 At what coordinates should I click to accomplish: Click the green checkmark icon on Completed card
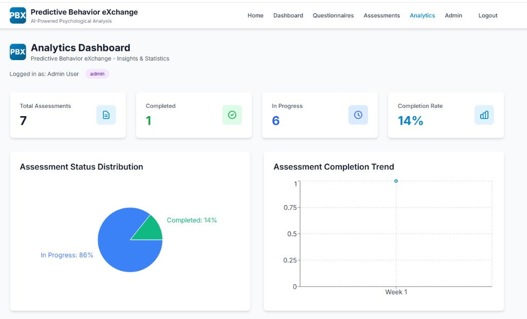[232, 115]
